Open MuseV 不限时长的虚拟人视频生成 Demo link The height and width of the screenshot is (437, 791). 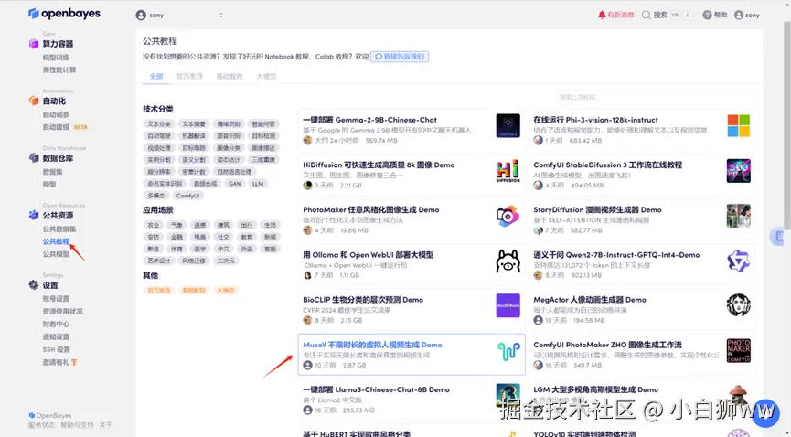coord(372,346)
